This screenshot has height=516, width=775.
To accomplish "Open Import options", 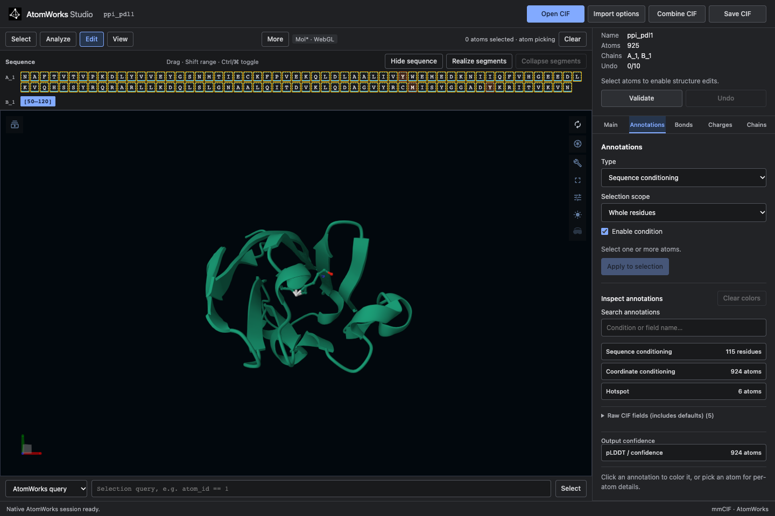I will (x=616, y=14).
